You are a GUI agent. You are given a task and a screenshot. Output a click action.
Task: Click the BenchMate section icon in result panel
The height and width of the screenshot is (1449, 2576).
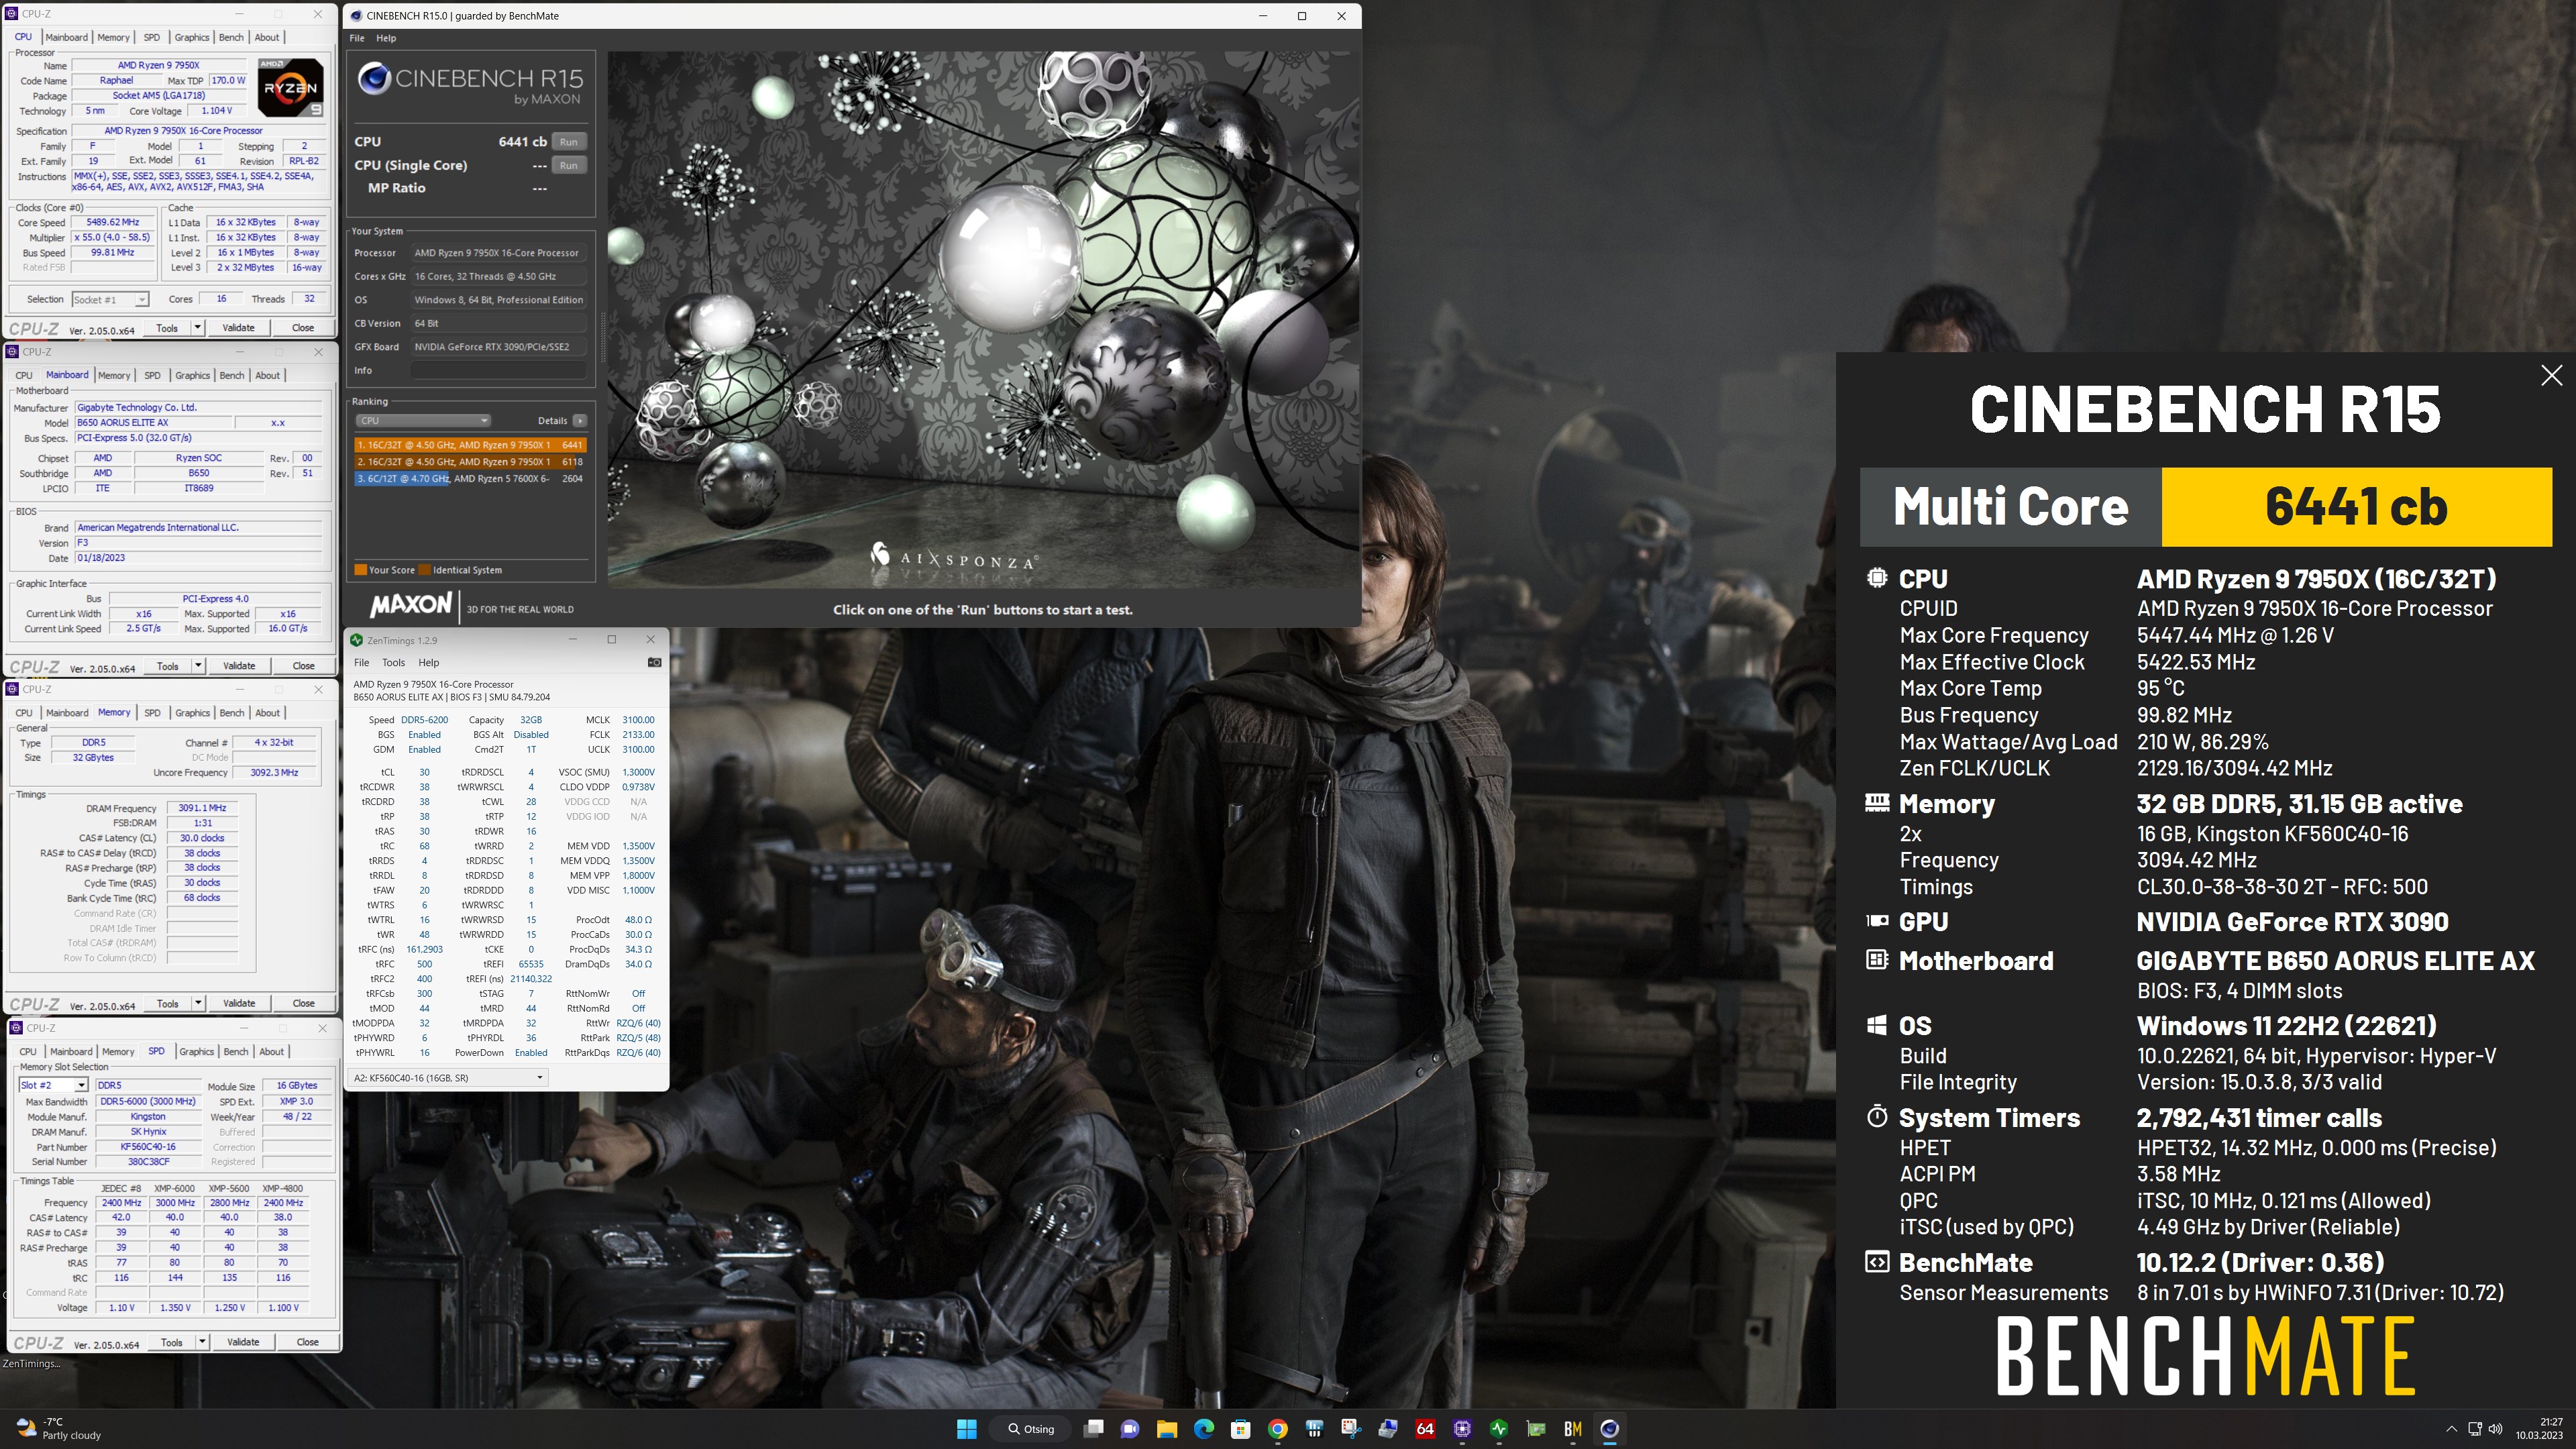1876,1262
